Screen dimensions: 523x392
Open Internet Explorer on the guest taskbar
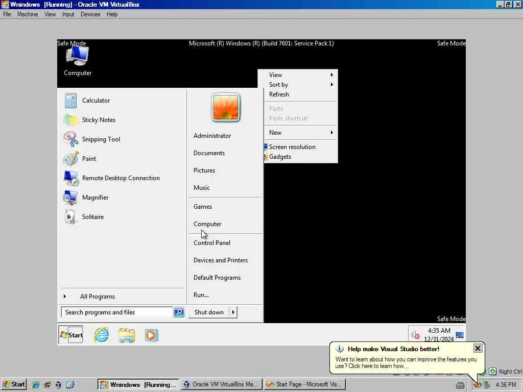(x=102, y=335)
